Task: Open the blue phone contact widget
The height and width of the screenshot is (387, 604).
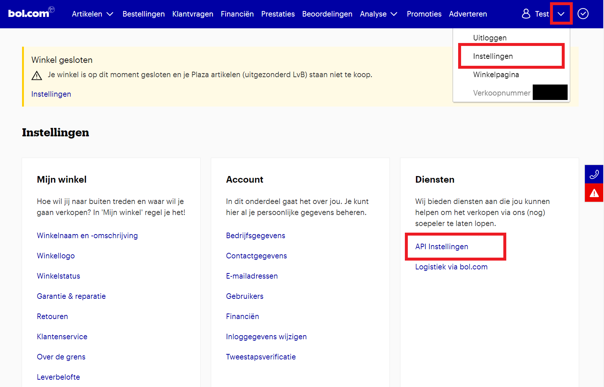Action: point(594,174)
